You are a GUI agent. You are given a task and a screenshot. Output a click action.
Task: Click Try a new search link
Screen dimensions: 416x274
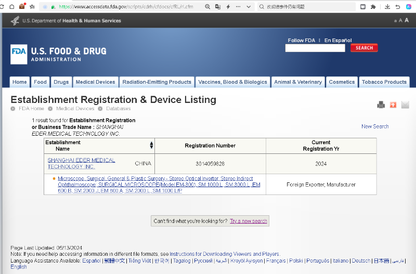(x=249, y=221)
